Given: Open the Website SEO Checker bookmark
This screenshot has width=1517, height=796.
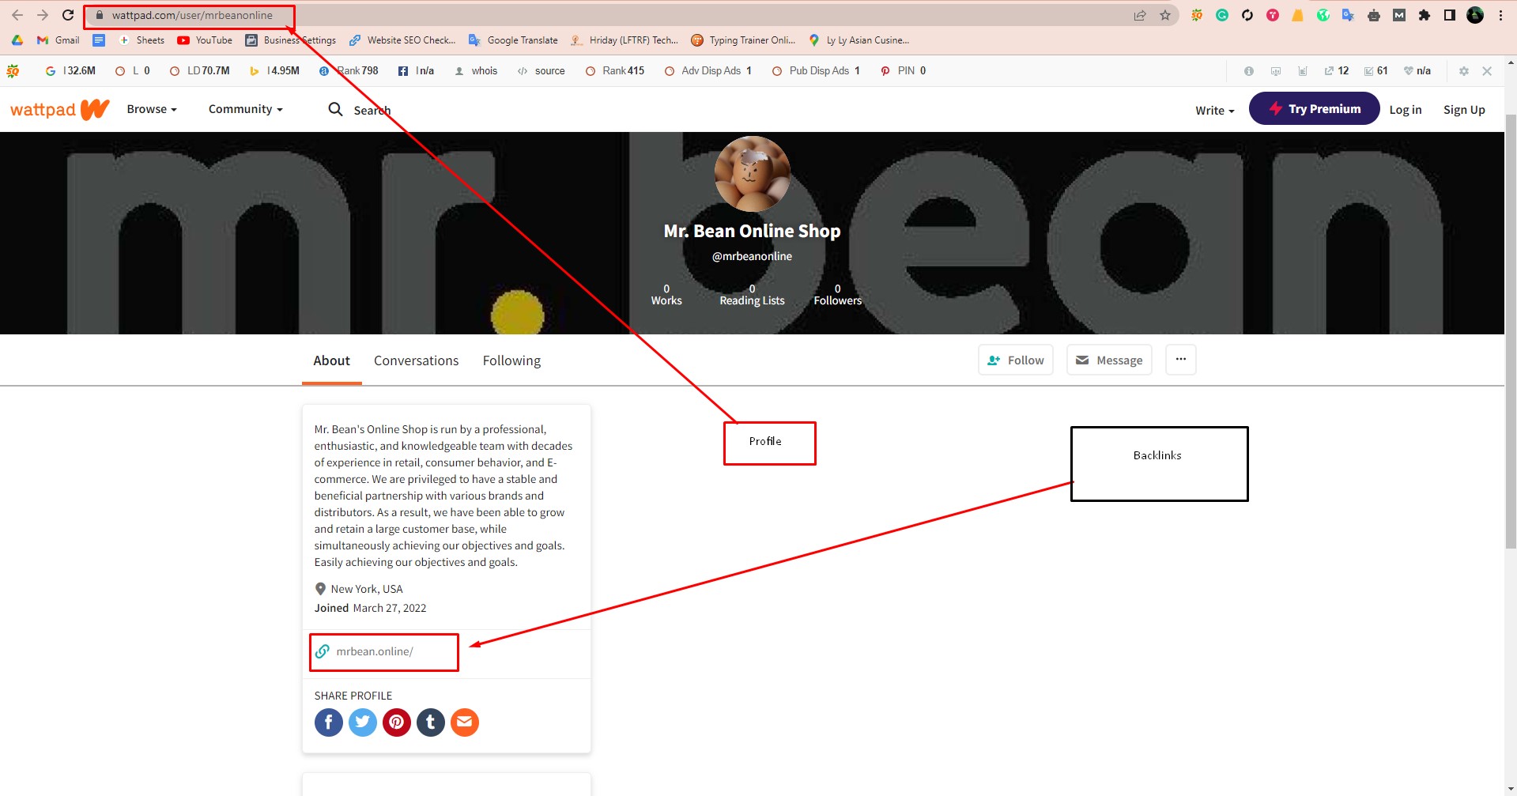Looking at the screenshot, I should click(x=402, y=40).
